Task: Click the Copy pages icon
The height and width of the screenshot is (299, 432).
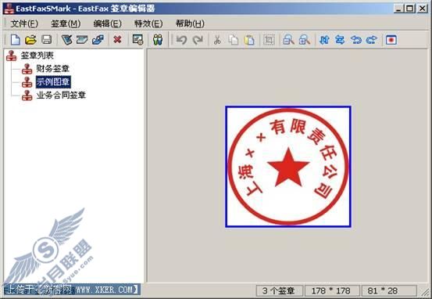Action: pyautogui.click(x=234, y=40)
